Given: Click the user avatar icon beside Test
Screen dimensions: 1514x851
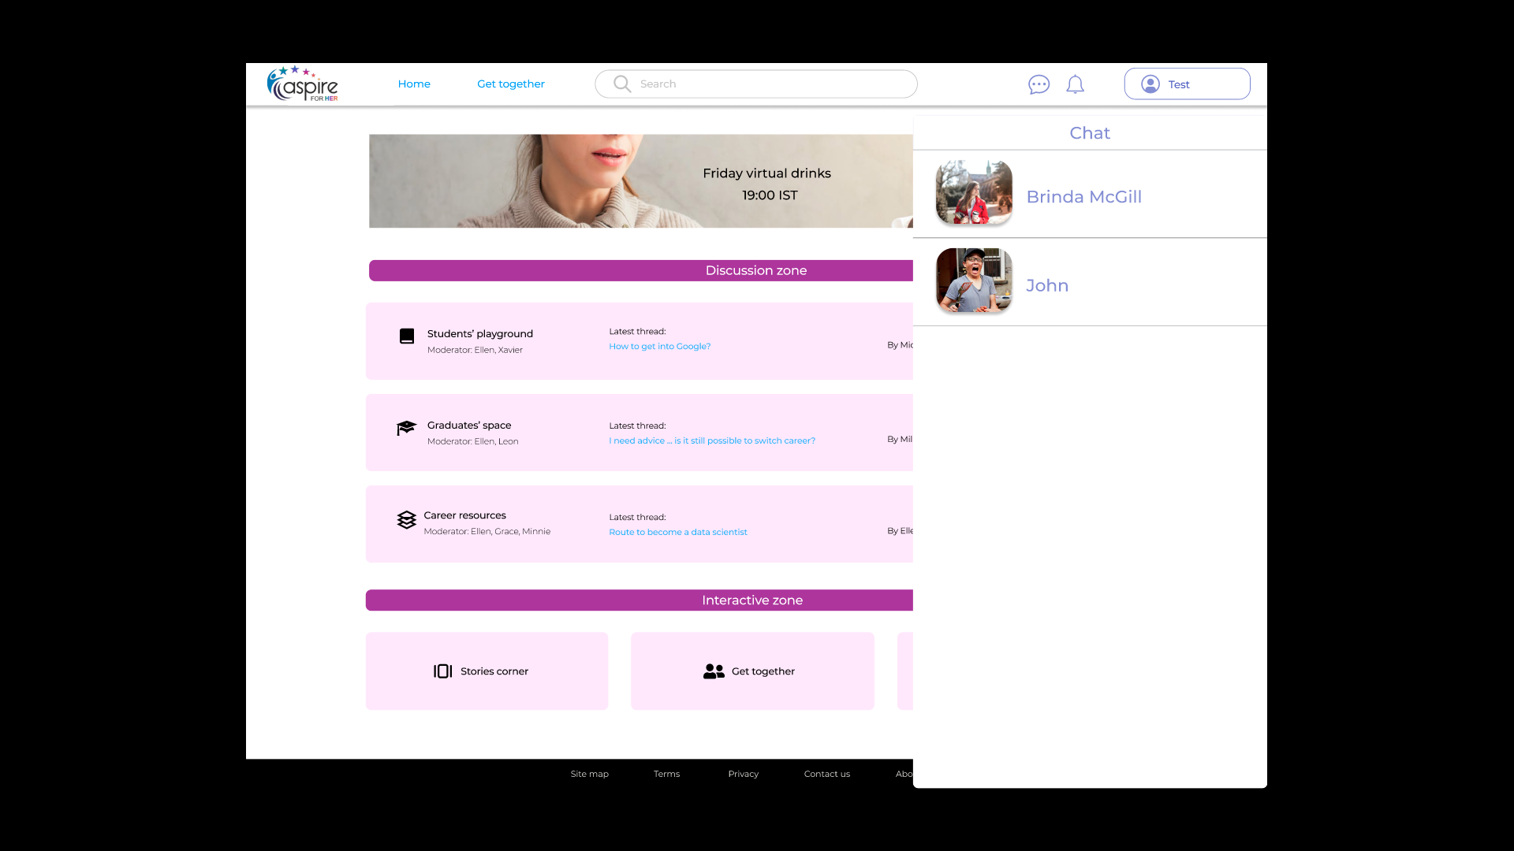Looking at the screenshot, I should click(1150, 84).
